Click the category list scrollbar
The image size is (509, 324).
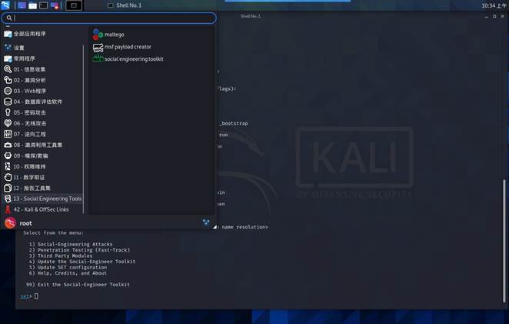tap(84, 129)
